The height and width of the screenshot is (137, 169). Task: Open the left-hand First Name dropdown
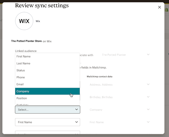pyautogui.click(x=47, y=122)
